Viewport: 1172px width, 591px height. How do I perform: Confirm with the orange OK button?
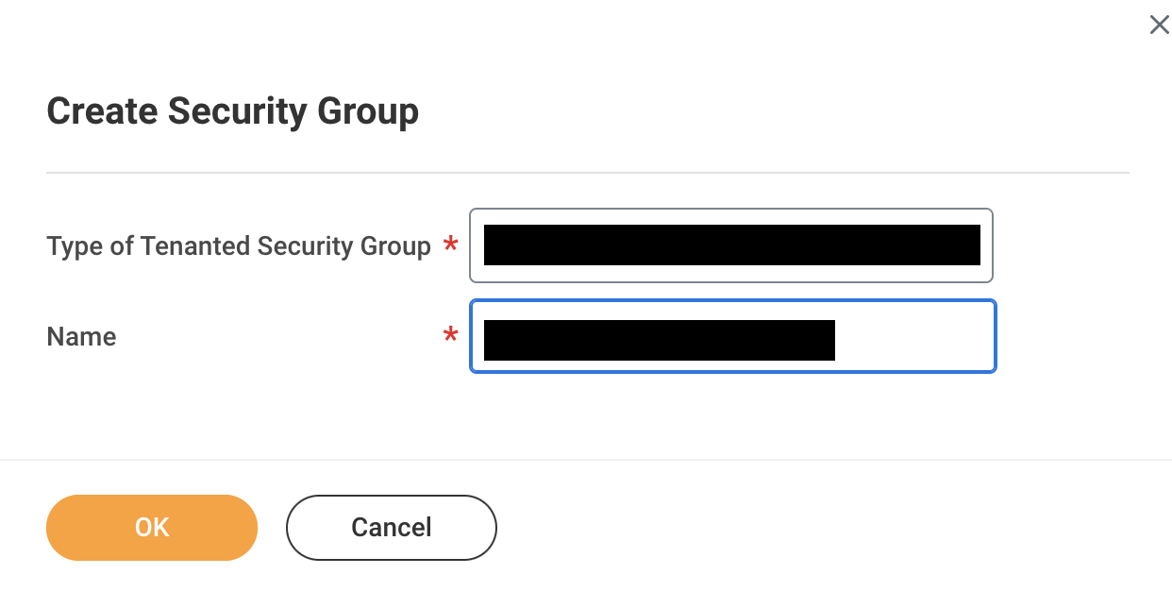pos(152,528)
